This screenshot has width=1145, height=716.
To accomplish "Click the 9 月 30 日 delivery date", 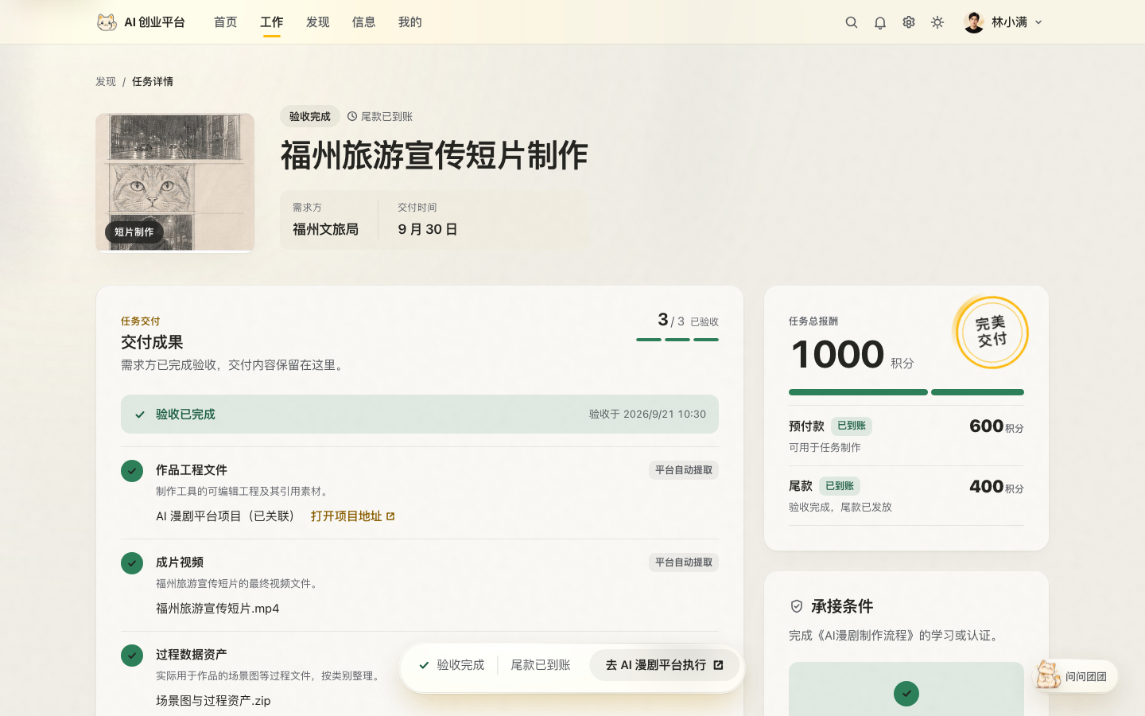I will [428, 229].
